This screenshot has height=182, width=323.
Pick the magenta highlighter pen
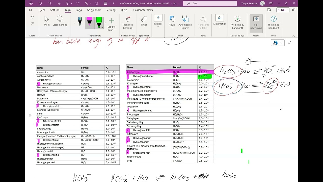click(89, 22)
